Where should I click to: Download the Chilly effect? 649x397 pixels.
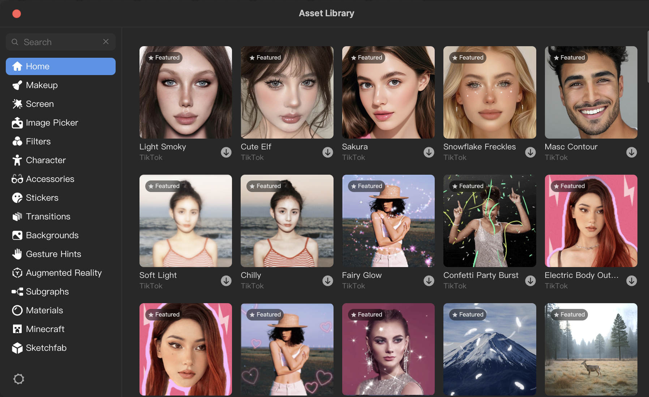tap(328, 281)
